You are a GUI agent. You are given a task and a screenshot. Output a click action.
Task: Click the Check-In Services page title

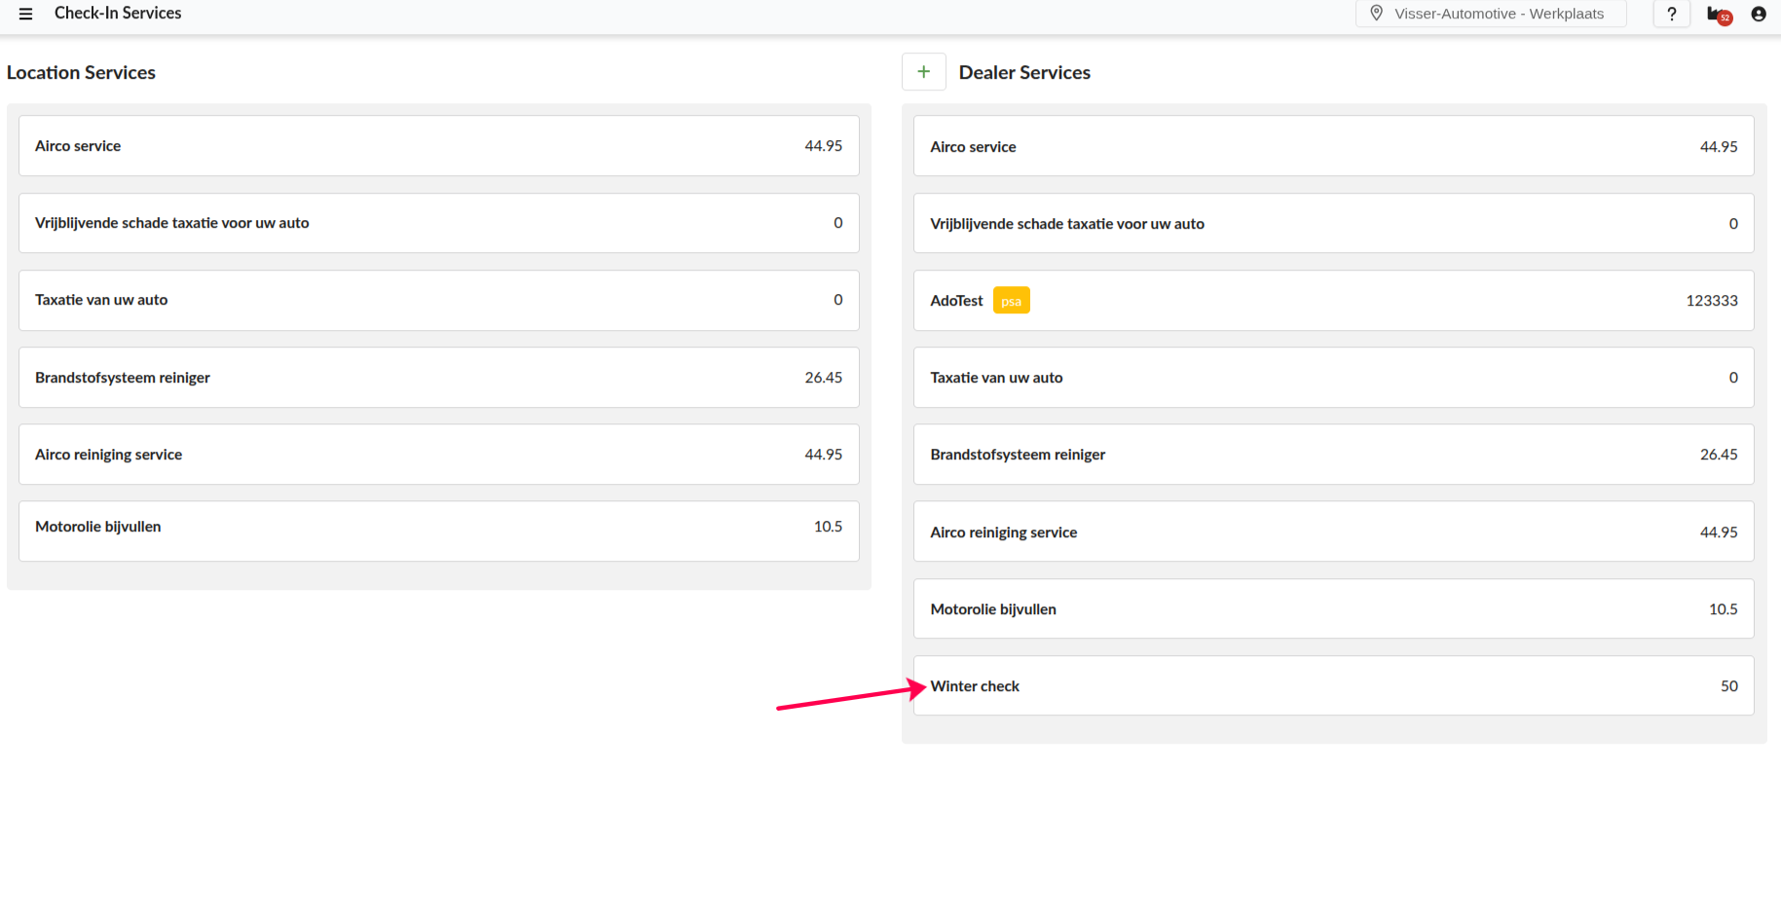118,14
